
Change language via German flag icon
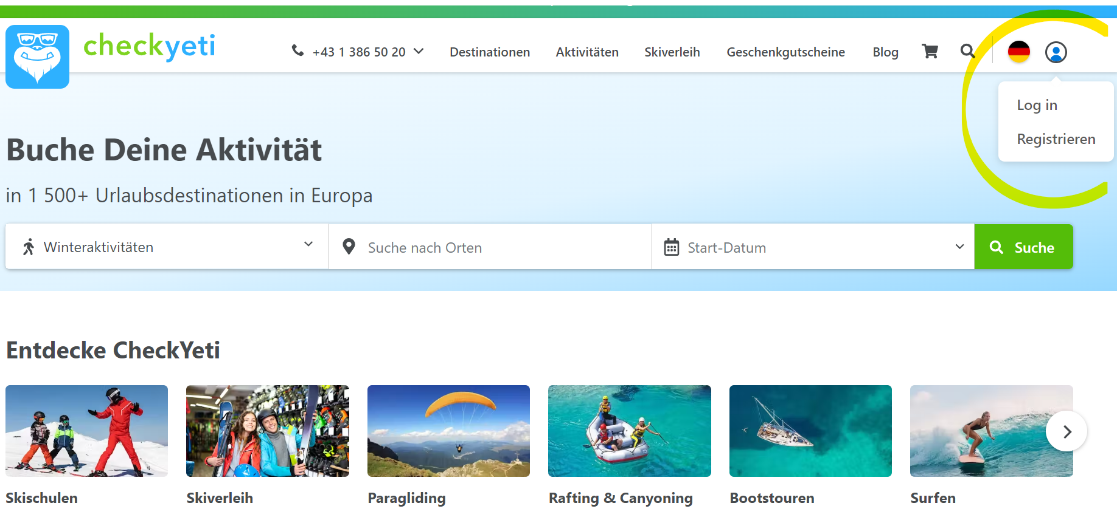(x=1019, y=52)
